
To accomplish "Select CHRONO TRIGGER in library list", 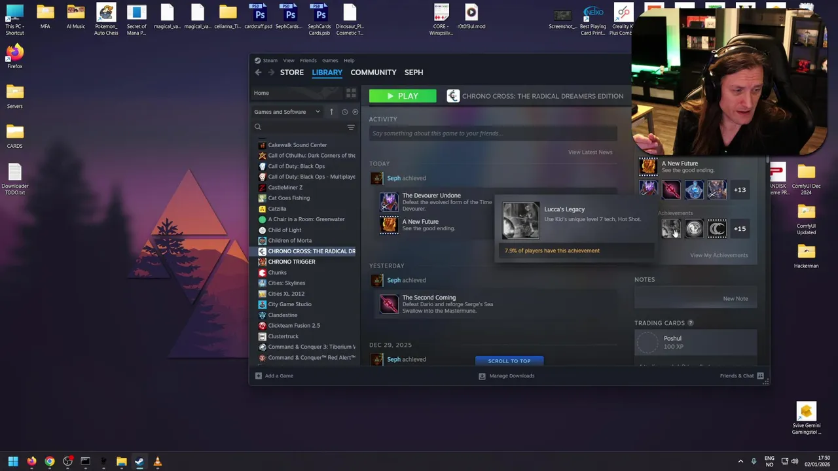I will [x=291, y=262].
